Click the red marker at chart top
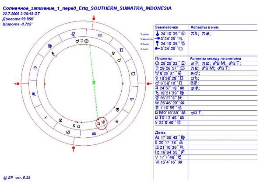Image resolution: width=260 pixels, height=182 pixels. tap(94, 18)
